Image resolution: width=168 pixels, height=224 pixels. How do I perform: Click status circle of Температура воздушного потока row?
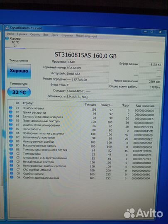(11, 149)
